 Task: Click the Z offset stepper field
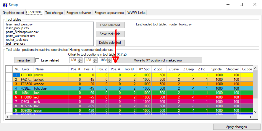(102, 60)
